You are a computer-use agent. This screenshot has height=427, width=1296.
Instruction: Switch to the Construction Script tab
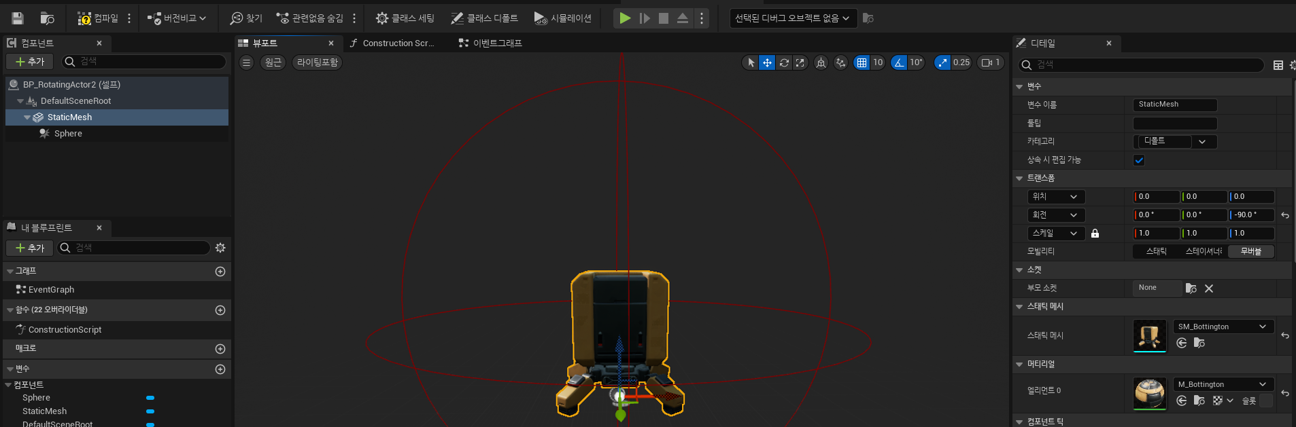pyautogui.click(x=398, y=43)
